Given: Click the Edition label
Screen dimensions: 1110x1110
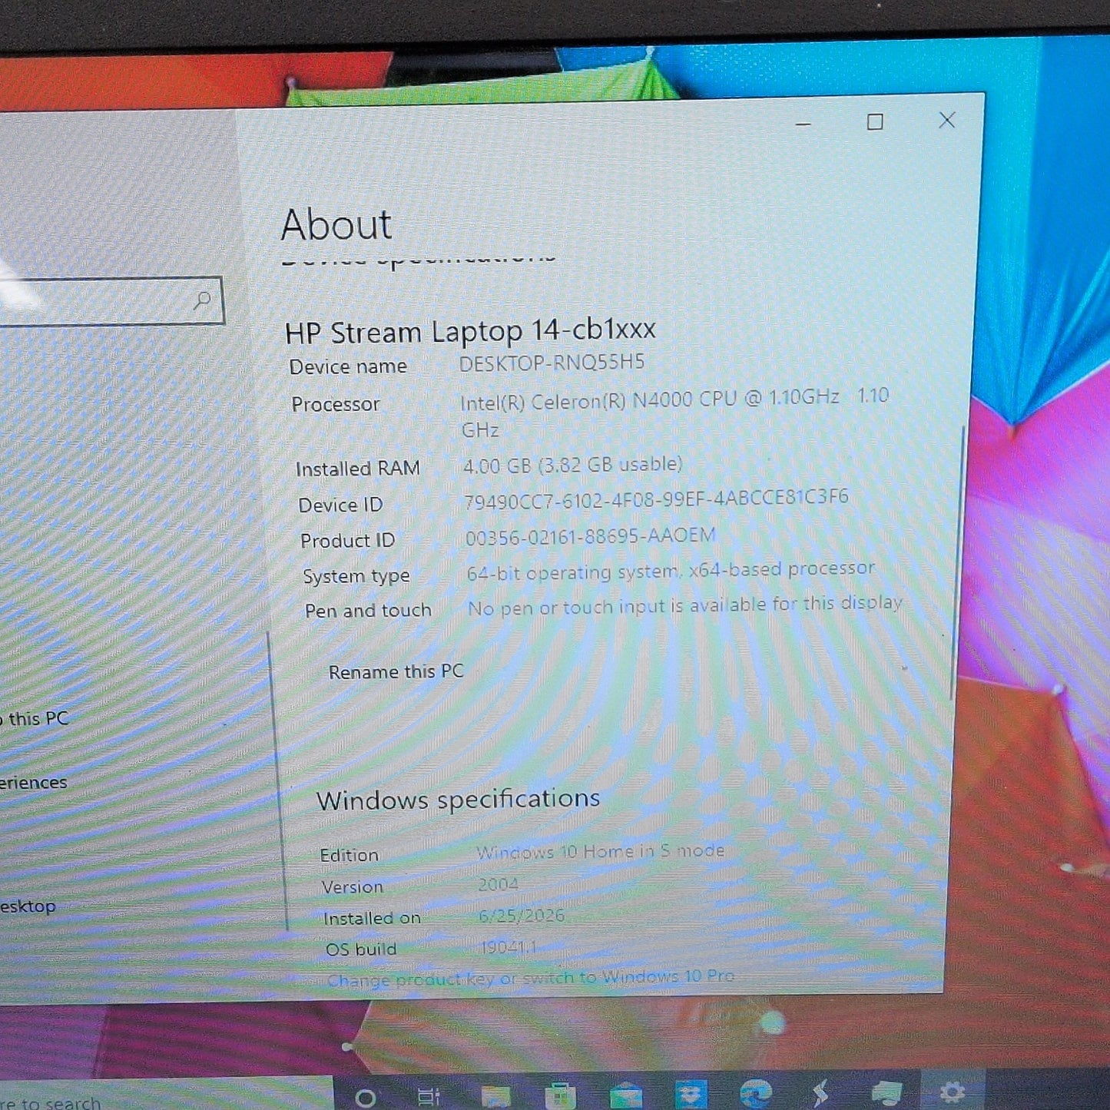Looking at the screenshot, I should (x=350, y=855).
